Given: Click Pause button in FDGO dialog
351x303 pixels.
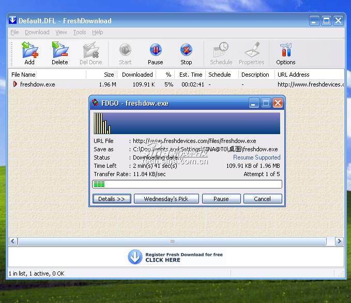Looking at the screenshot, I should click(221, 199).
